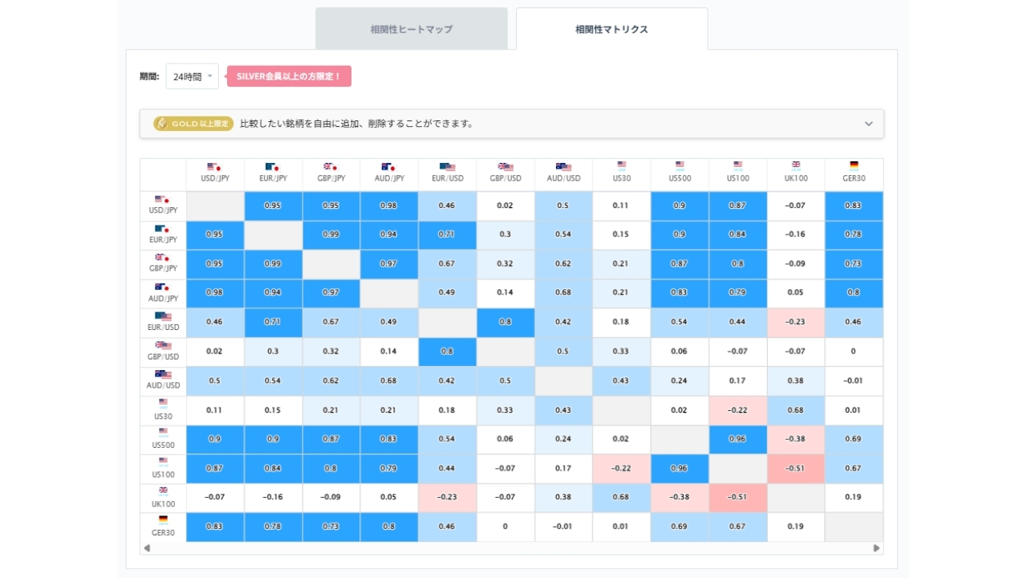Select the 0.02 cell in USD/JPY row, GBP/USD column
Viewport: 1027px width, 578px height.
(505, 206)
